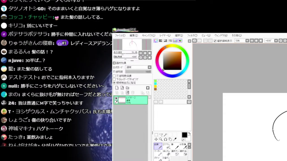Select the 選択消し selection eraser tool

point(183,153)
